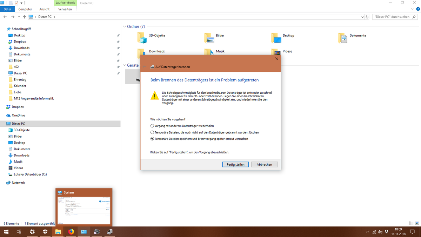421x237 pixels.
Task: Expand the address bar history dropdown
Action: pyautogui.click(x=362, y=17)
